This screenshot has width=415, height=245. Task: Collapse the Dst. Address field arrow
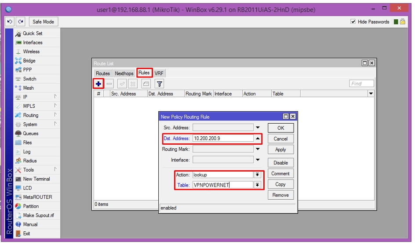258,138
